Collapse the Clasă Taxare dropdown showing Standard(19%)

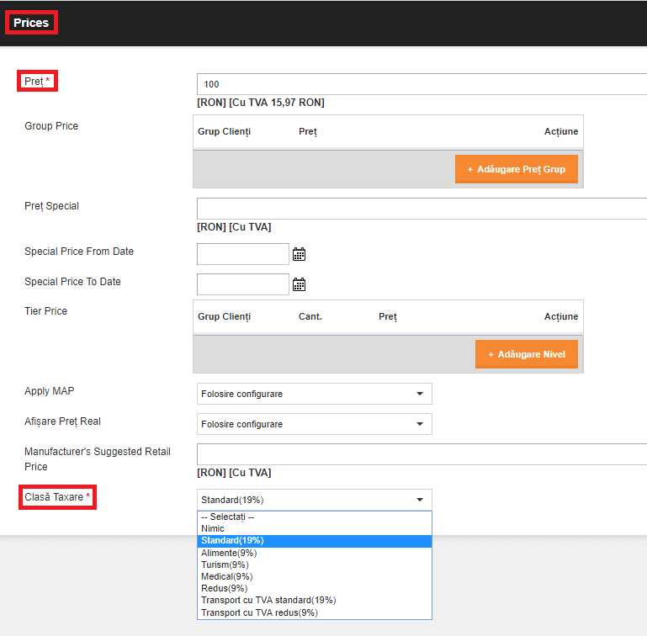315,500
